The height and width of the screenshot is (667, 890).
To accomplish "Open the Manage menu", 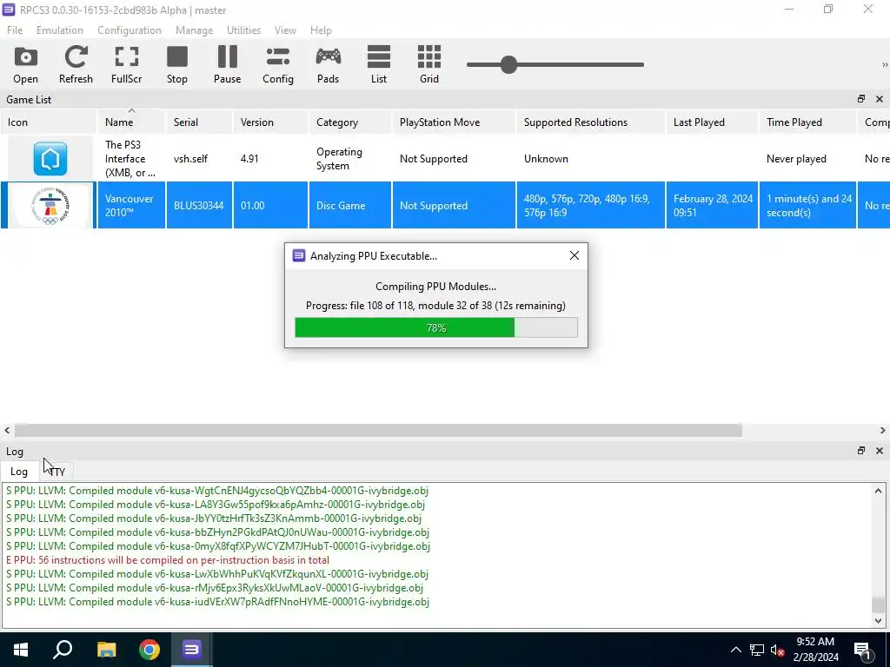I will pos(194,30).
